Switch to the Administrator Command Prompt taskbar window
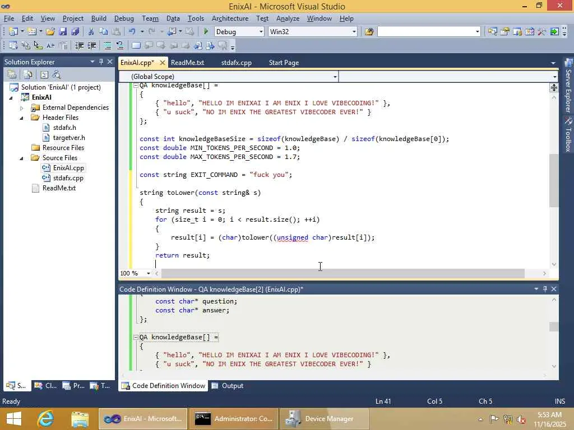574x430 pixels. tap(234, 419)
